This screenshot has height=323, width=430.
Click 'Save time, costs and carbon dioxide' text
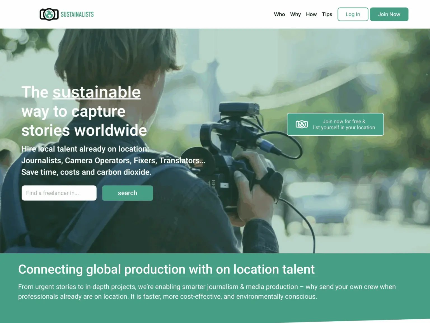coord(86,172)
